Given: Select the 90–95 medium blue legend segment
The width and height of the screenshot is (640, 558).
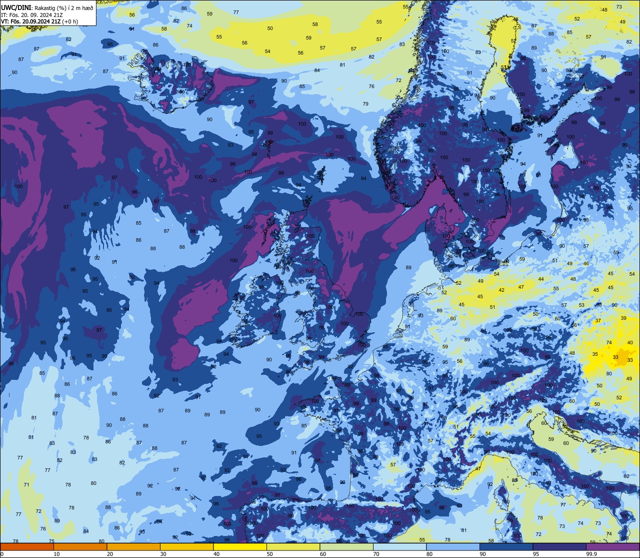Looking at the screenshot, I should pyautogui.click(x=506, y=546).
